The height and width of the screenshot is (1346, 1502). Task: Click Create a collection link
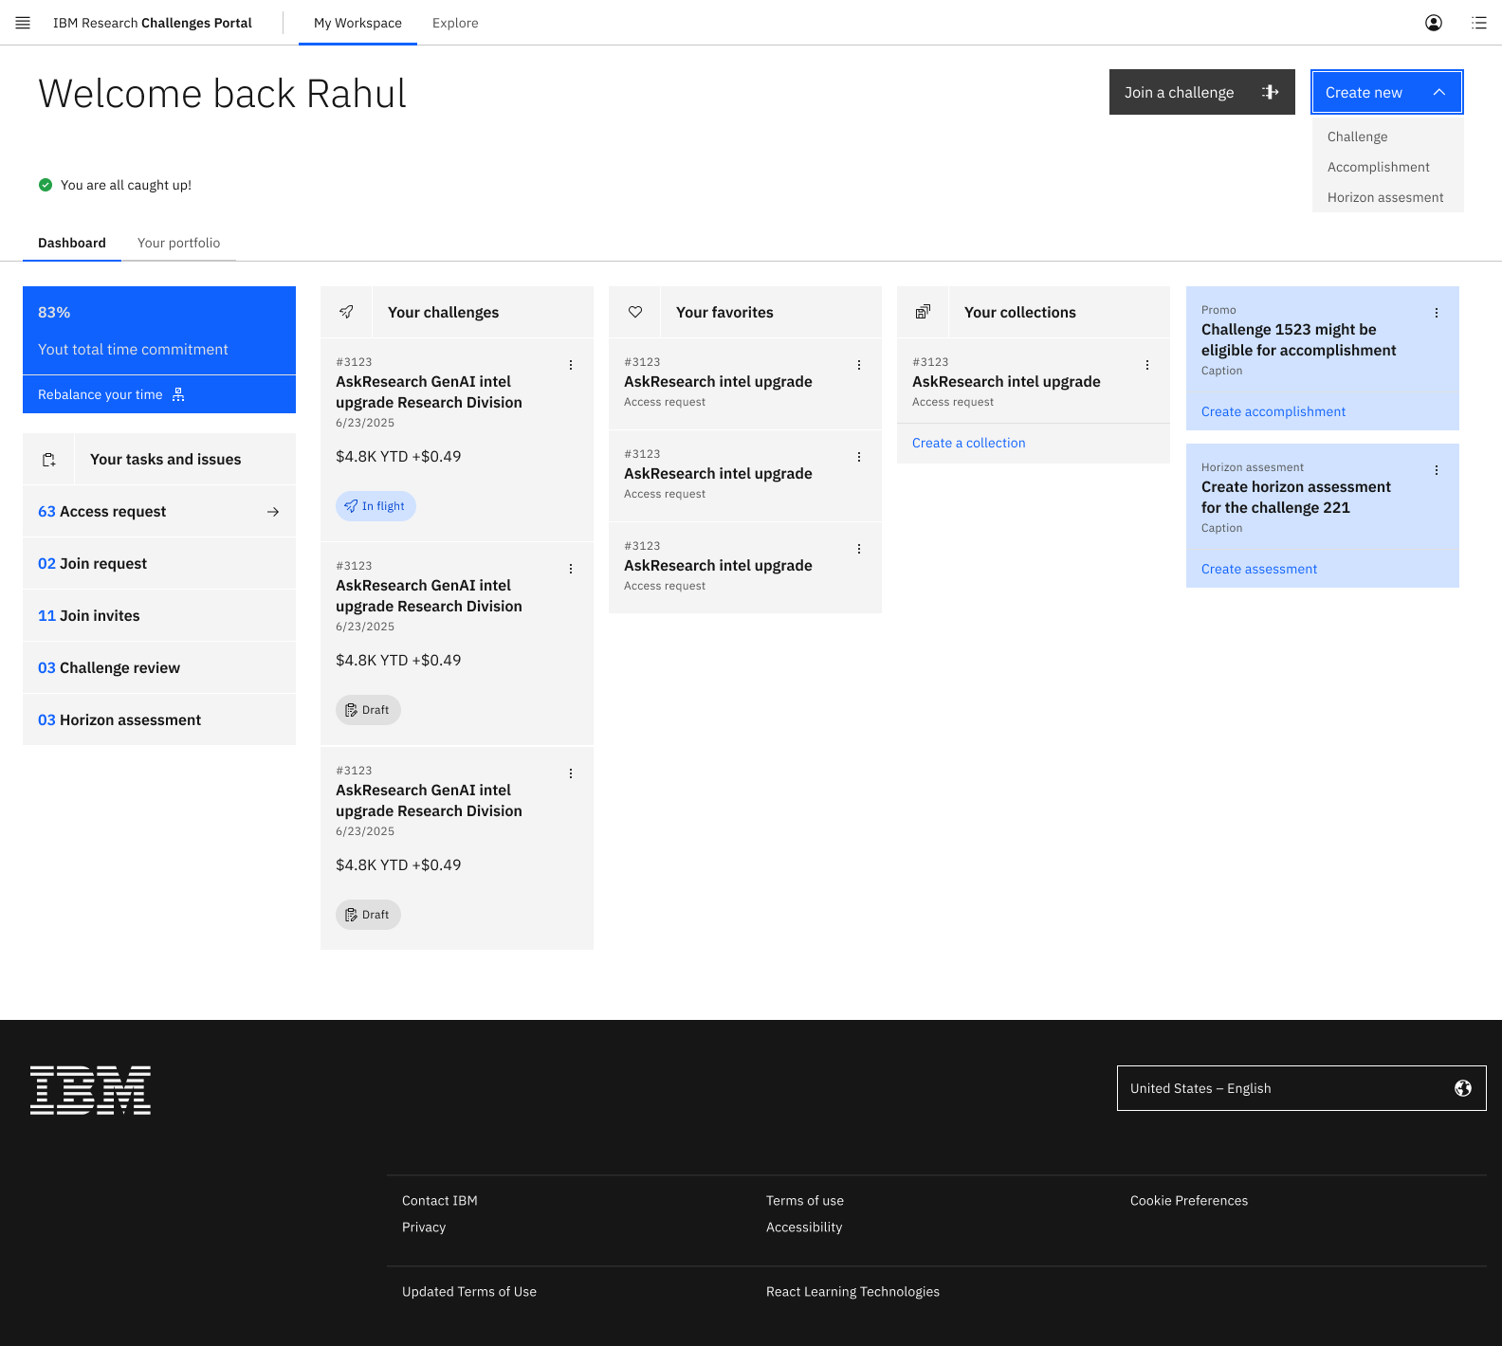(x=969, y=443)
